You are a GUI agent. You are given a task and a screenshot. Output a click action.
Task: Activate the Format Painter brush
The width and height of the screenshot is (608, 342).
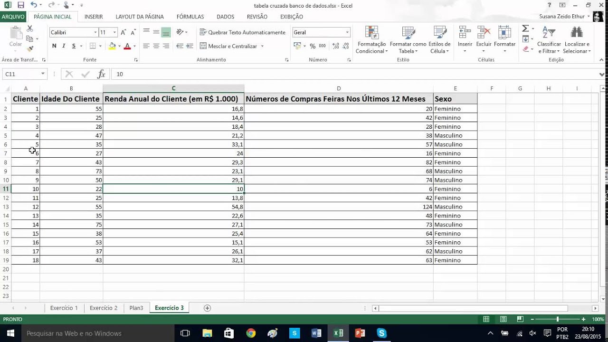pyautogui.click(x=30, y=48)
